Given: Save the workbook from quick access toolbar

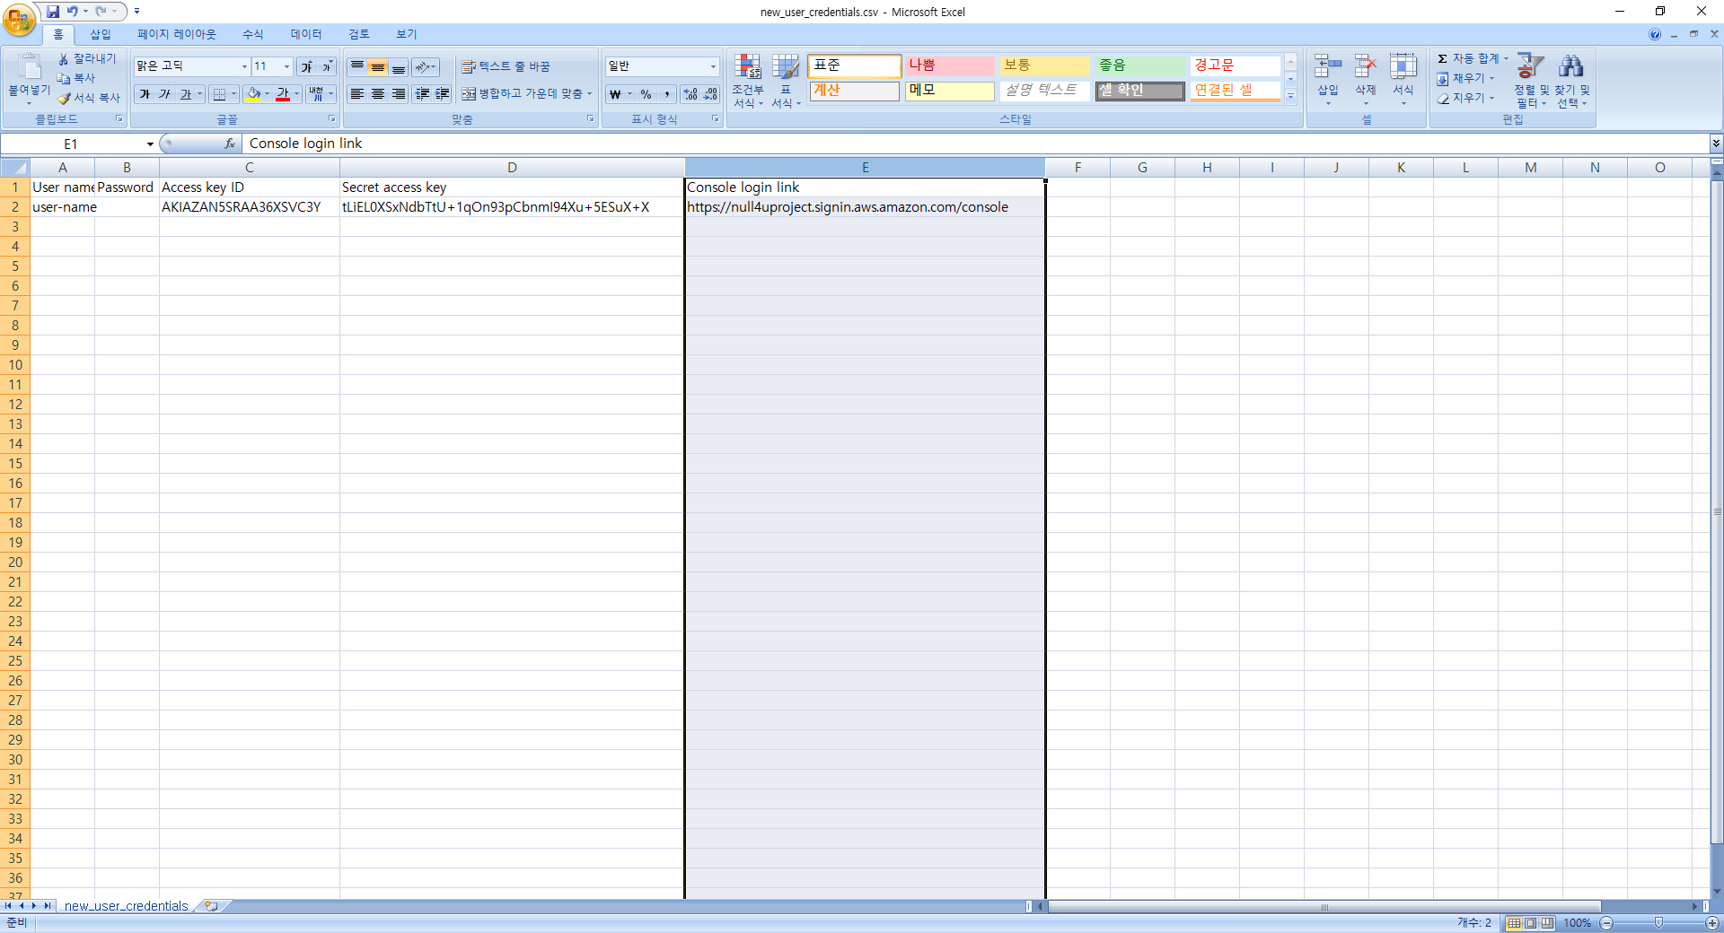Looking at the screenshot, I should [x=53, y=12].
